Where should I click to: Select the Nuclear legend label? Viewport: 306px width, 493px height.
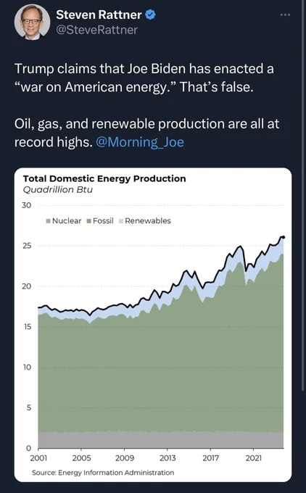pos(67,220)
